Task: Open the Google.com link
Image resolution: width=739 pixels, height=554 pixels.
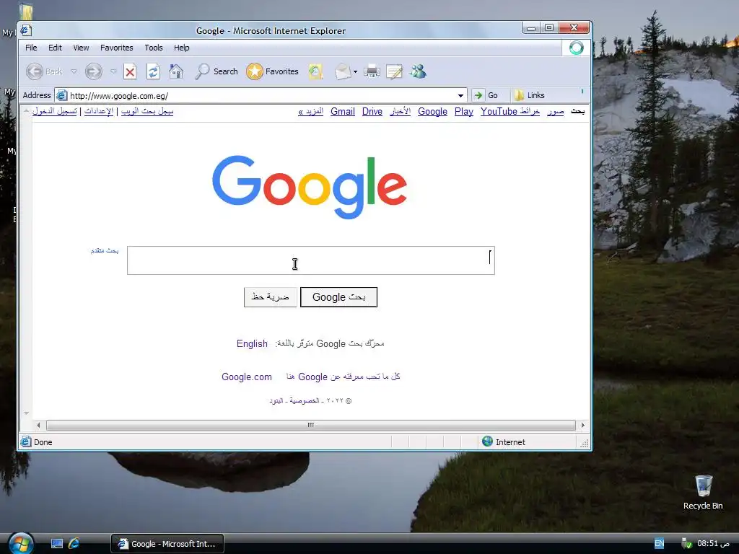Action: coord(247,377)
